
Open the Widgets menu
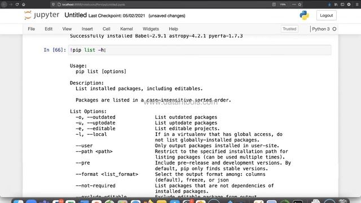151,29
